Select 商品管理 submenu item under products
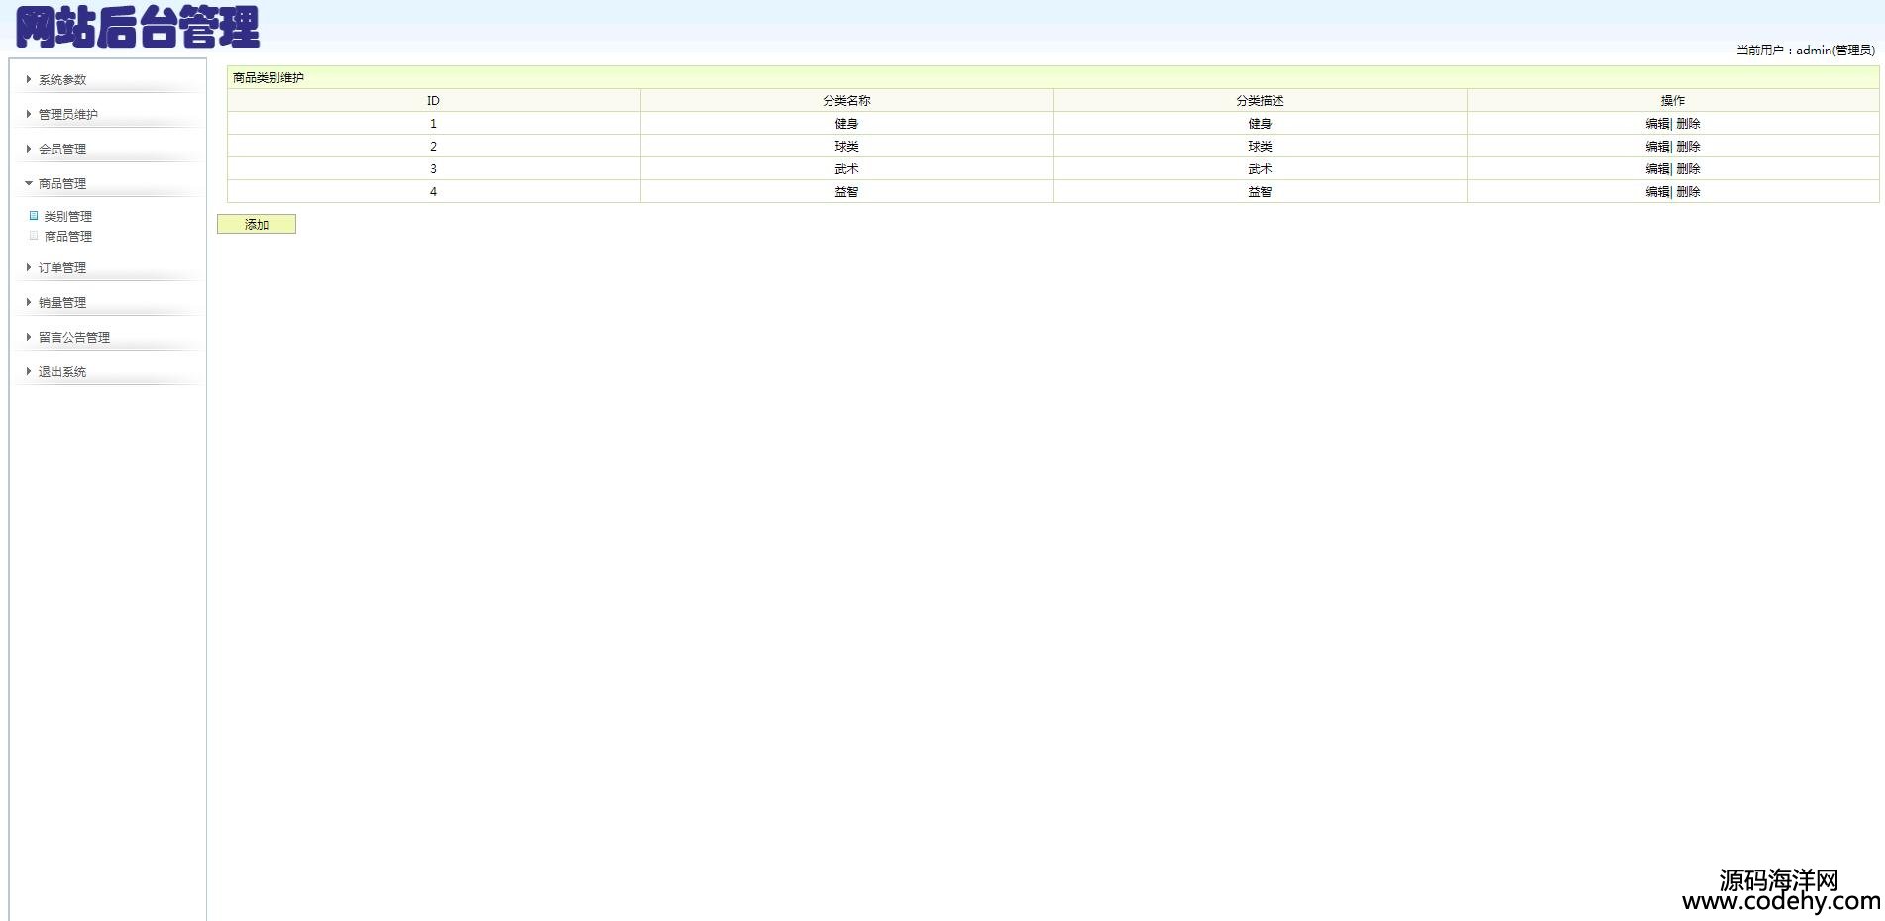Image resolution: width=1885 pixels, height=921 pixels. tap(68, 237)
